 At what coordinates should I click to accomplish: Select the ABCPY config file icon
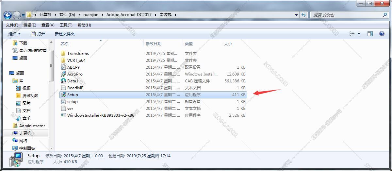pos(63,67)
